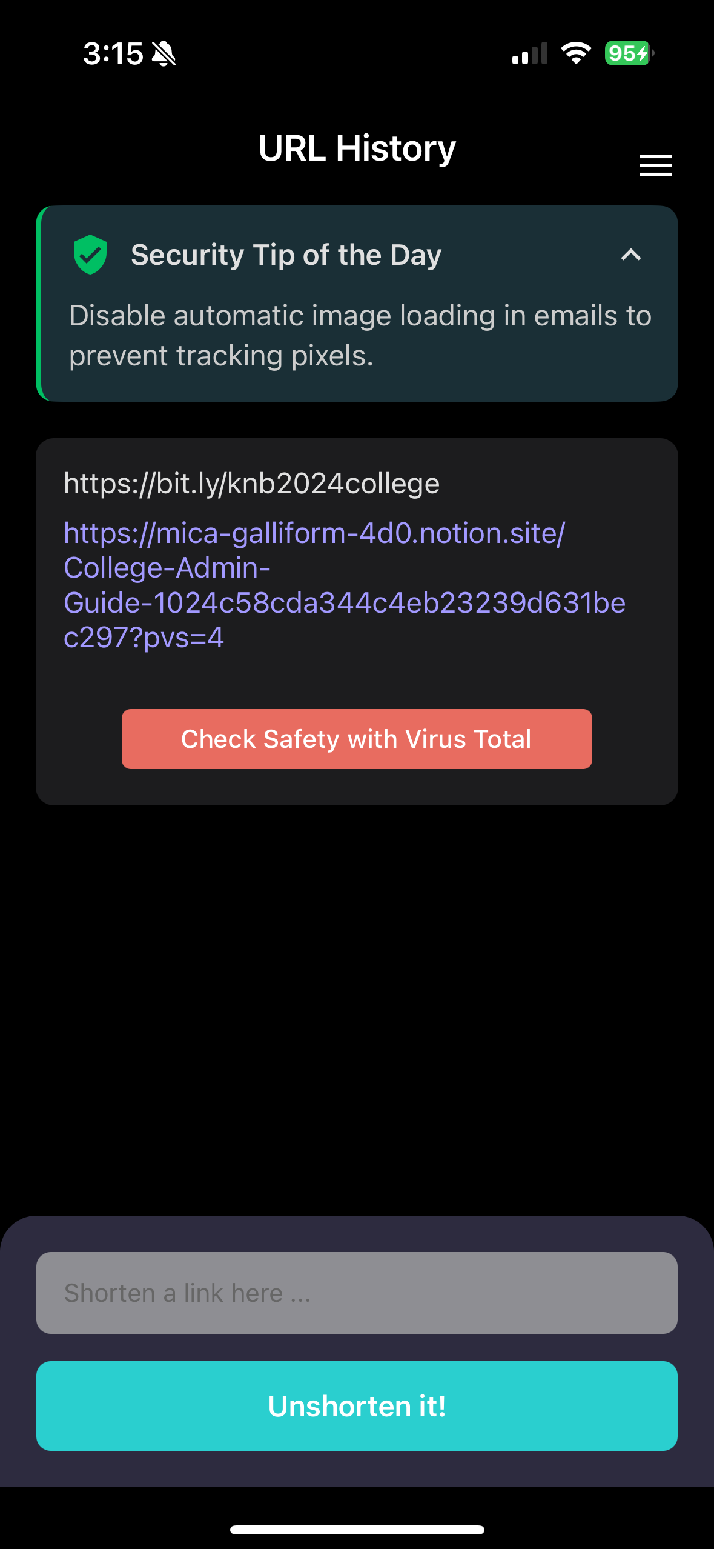Focus the Shorten a link here field
This screenshot has height=1549, width=714.
click(x=357, y=1293)
